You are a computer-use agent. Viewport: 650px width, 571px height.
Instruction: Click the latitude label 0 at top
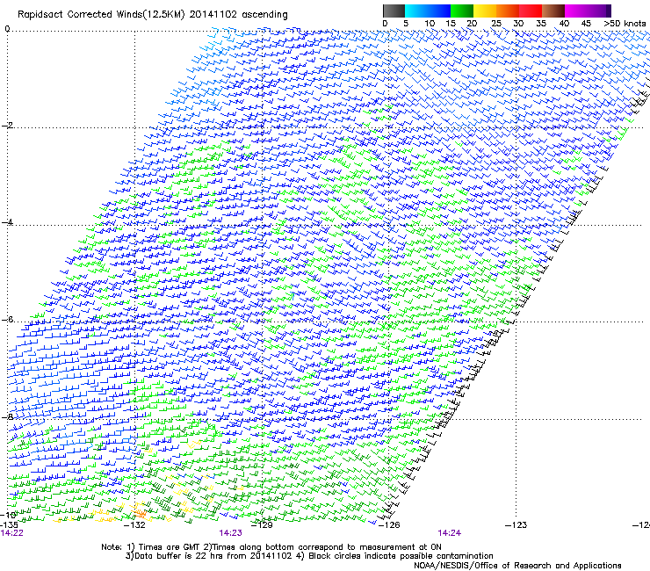[x=7, y=29]
